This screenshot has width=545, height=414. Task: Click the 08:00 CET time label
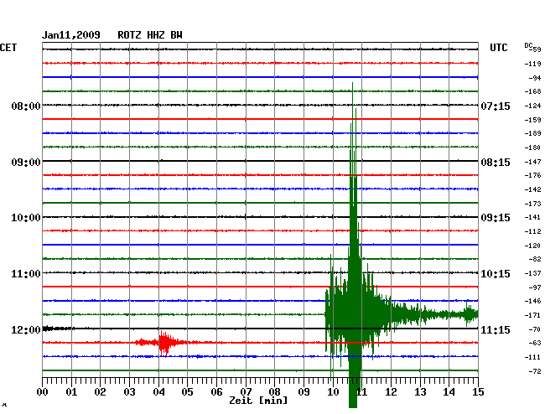[26, 106]
